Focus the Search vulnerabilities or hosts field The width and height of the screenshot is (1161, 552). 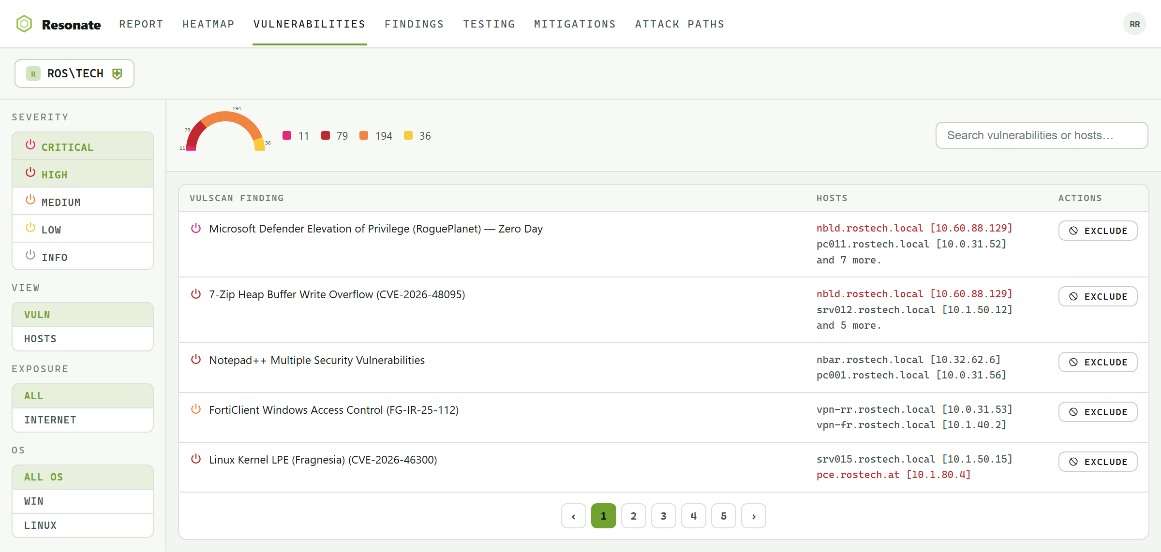1042,135
